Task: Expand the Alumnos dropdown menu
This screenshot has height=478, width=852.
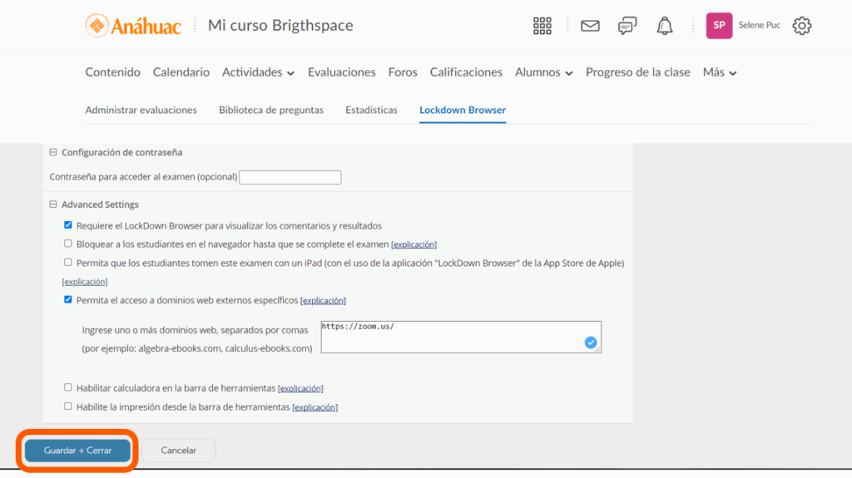Action: [543, 72]
